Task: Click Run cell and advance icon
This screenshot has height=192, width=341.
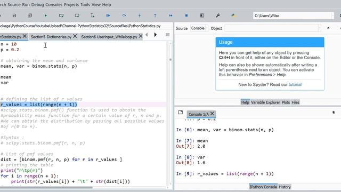Action: pos(77,15)
